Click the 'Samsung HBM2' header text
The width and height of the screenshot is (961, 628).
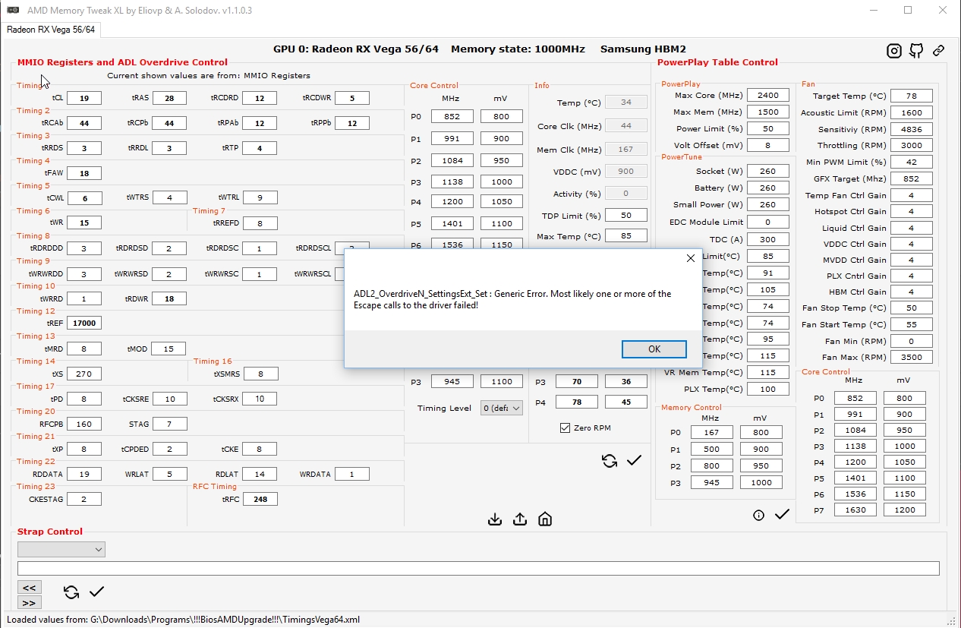click(643, 49)
